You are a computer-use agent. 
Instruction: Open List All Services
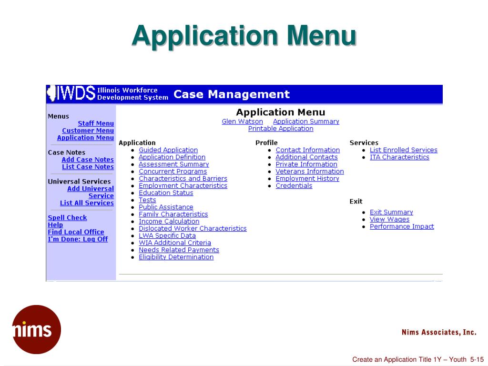coord(87,203)
